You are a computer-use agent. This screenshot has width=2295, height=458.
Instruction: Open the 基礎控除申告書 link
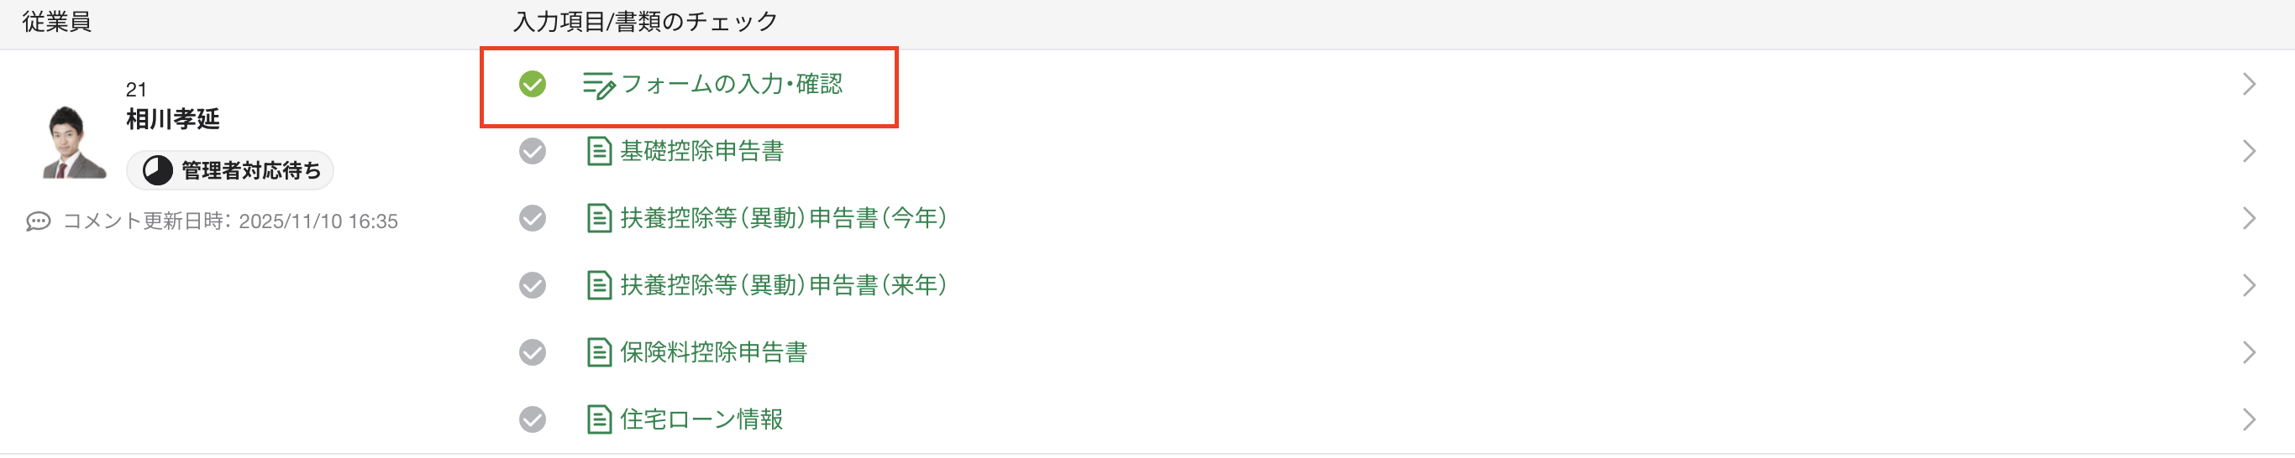(701, 151)
